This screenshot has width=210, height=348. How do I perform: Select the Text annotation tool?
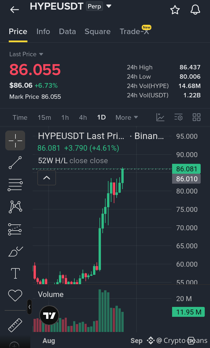tap(15, 273)
